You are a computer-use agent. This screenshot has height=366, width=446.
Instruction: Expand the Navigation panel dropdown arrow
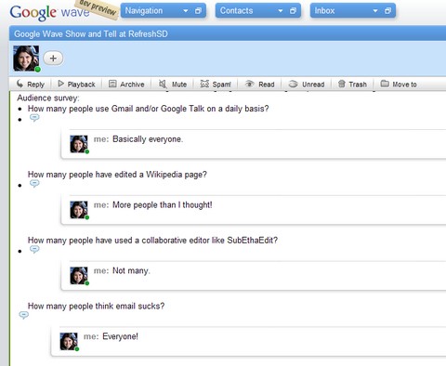(186, 11)
